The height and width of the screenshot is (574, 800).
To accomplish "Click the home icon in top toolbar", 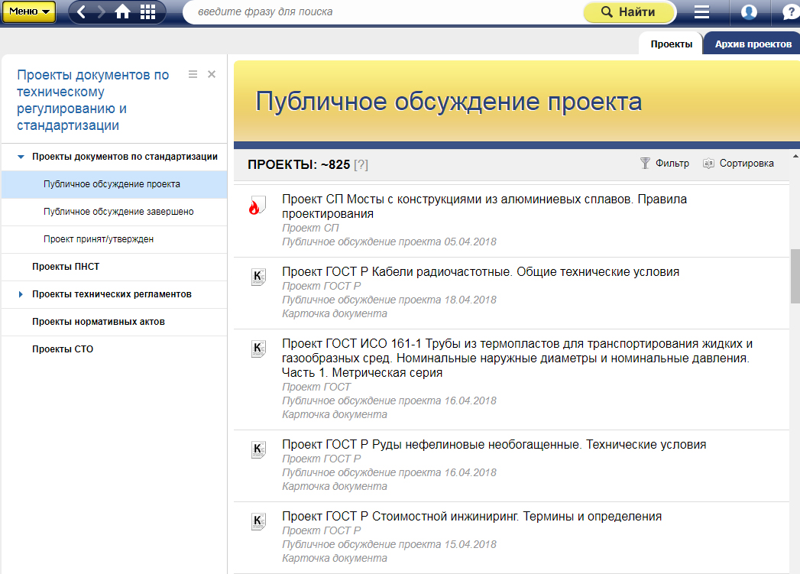I will [x=122, y=11].
